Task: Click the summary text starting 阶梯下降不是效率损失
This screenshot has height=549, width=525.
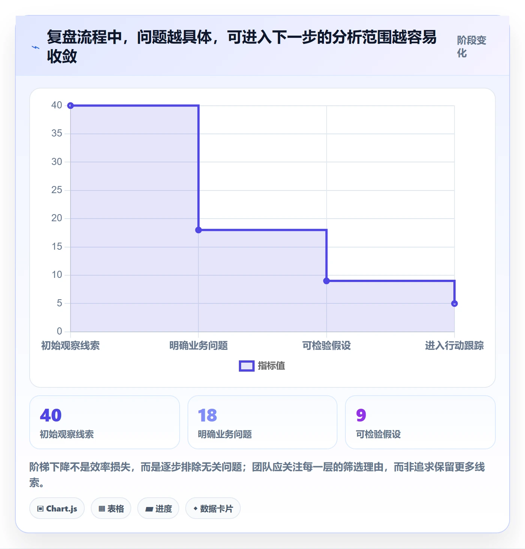Action: click(x=257, y=474)
